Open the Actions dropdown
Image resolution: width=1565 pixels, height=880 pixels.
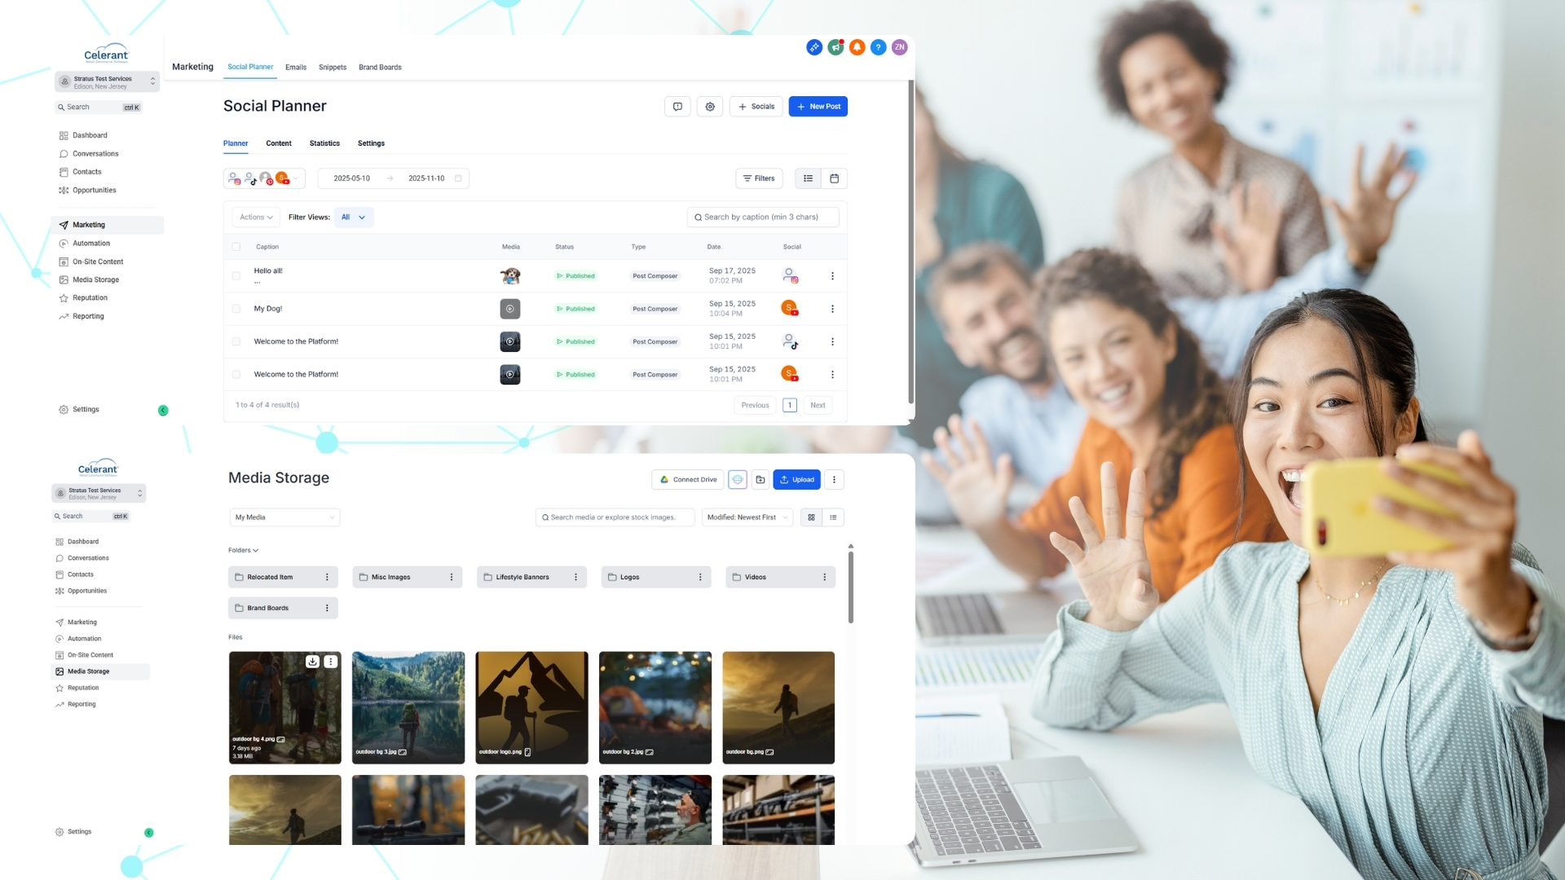(256, 218)
